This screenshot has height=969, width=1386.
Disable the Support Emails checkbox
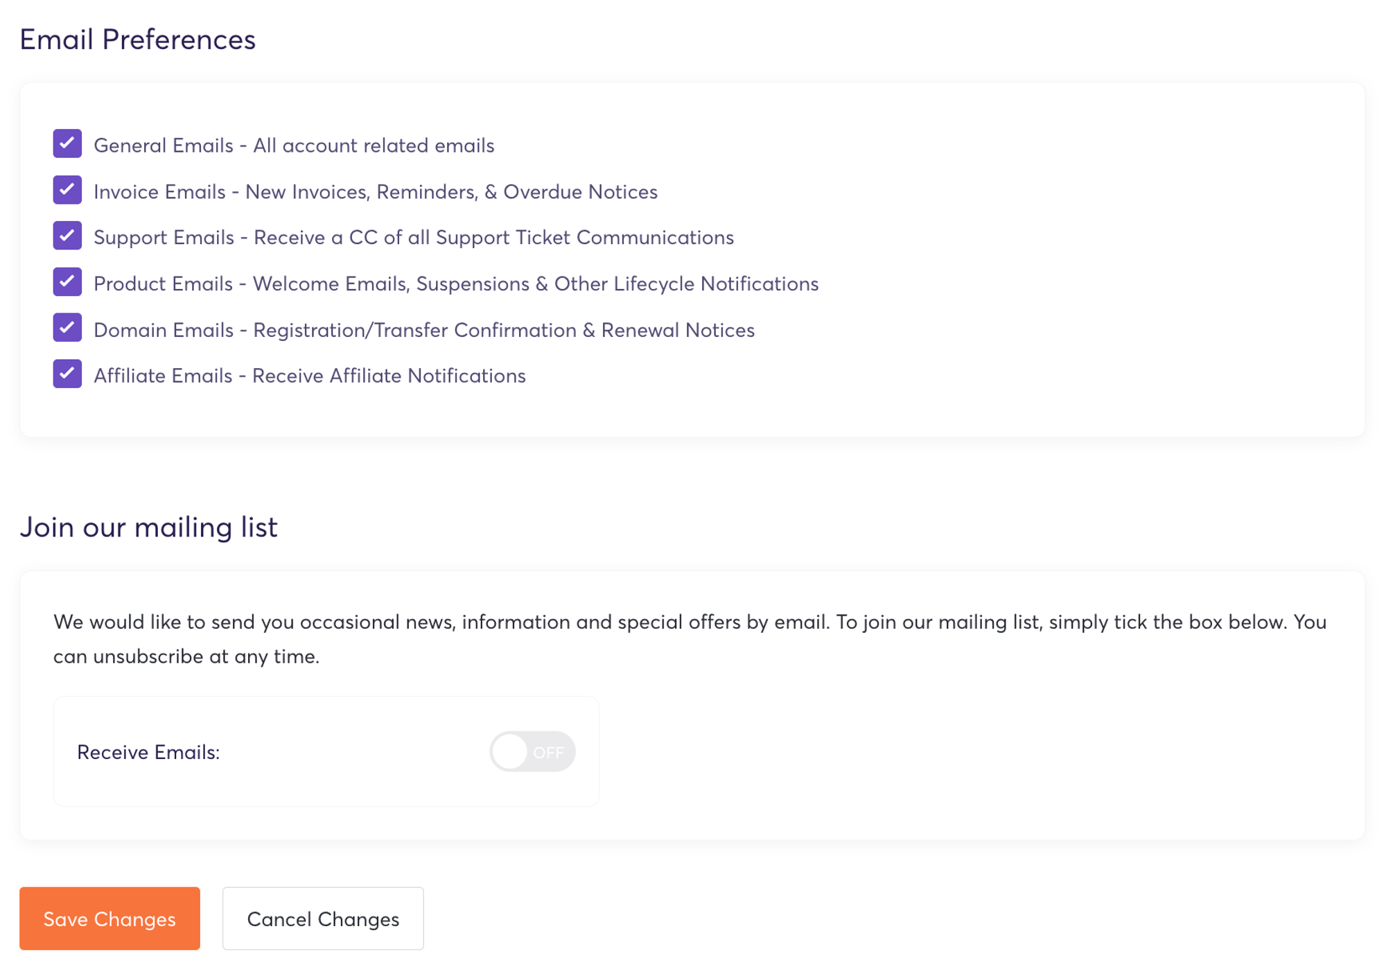[x=67, y=236]
